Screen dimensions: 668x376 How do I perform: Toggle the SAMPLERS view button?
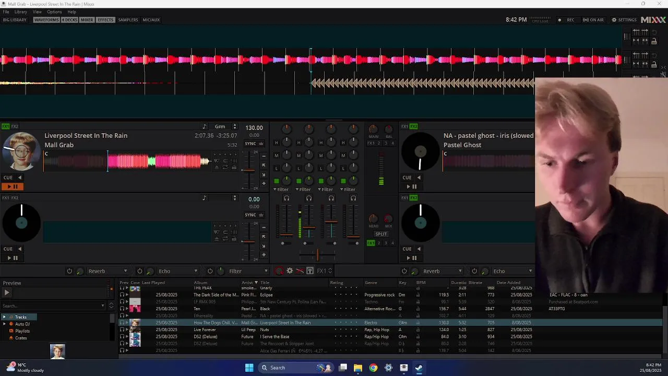(128, 20)
